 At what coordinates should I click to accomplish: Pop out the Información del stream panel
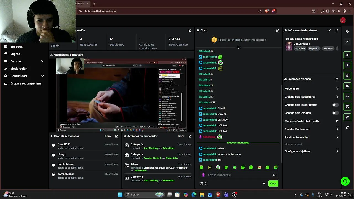[336, 30]
